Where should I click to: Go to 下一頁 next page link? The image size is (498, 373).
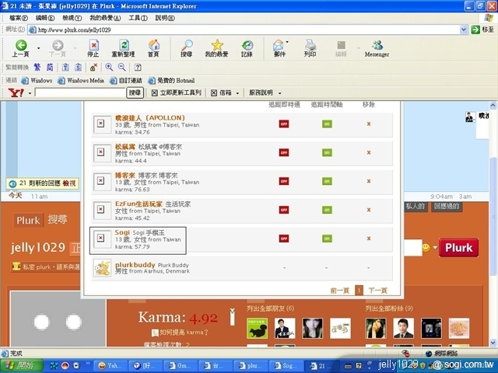tap(377, 291)
